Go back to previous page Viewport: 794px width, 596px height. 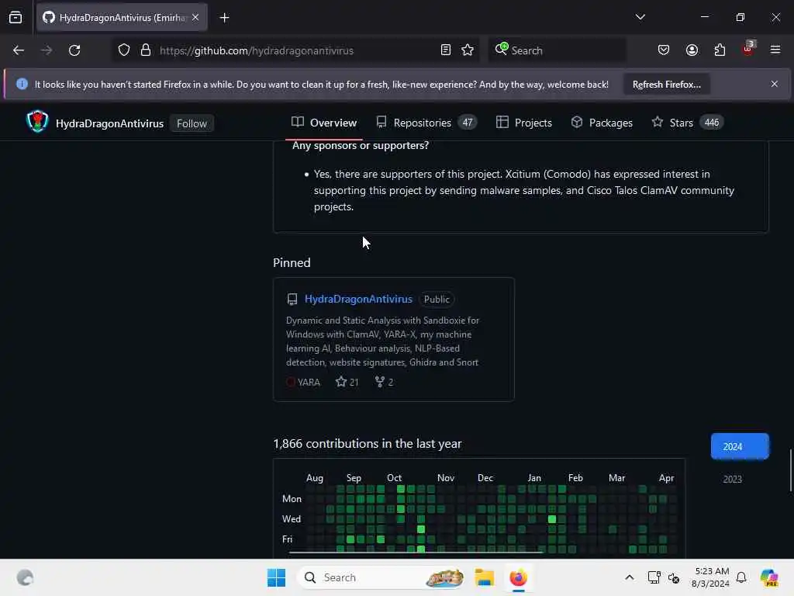pyautogui.click(x=19, y=50)
